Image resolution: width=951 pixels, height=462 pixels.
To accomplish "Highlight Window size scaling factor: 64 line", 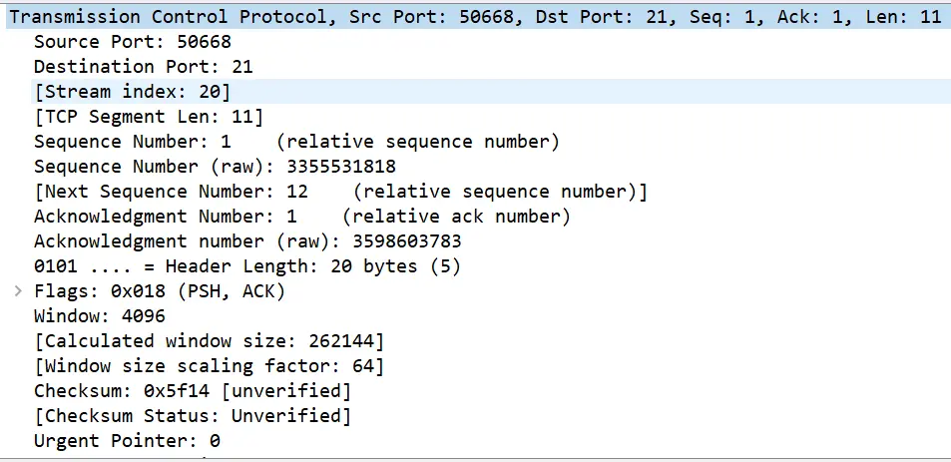I will 209,366.
